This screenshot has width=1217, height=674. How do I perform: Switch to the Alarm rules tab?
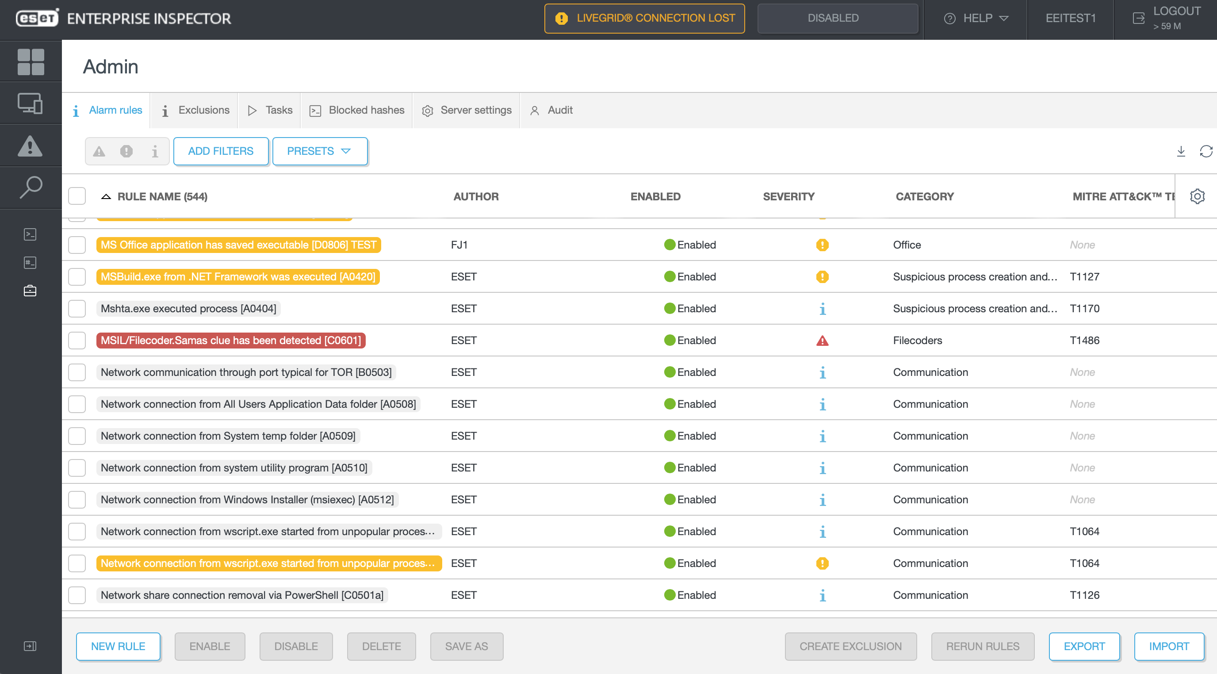(x=107, y=110)
